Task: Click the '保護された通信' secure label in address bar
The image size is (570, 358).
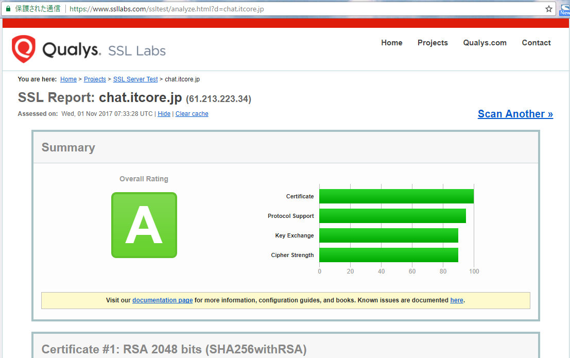Action: coord(38,9)
